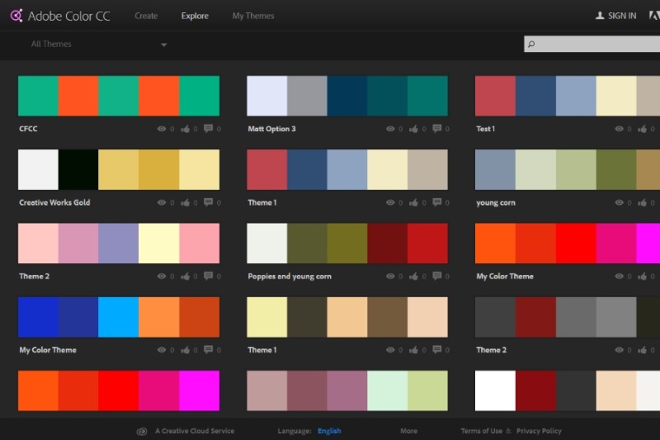The image size is (660, 440).
Task: Open the young corn theme title
Action: point(496,202)
